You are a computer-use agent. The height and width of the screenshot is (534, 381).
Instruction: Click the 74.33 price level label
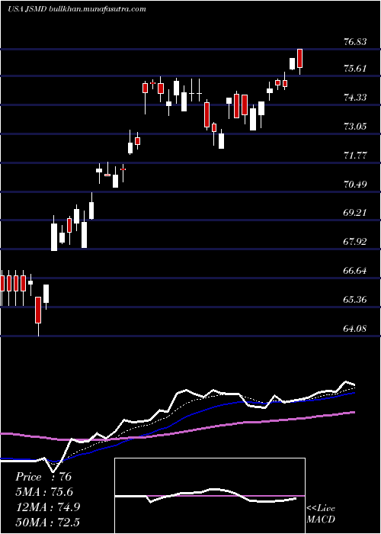tap(355, 98)
